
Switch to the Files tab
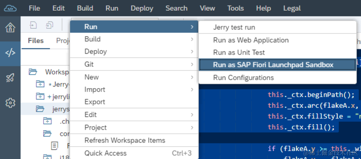[36, 41]
